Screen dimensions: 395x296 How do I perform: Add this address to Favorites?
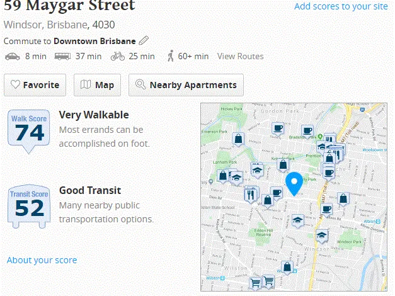[35, 85]
